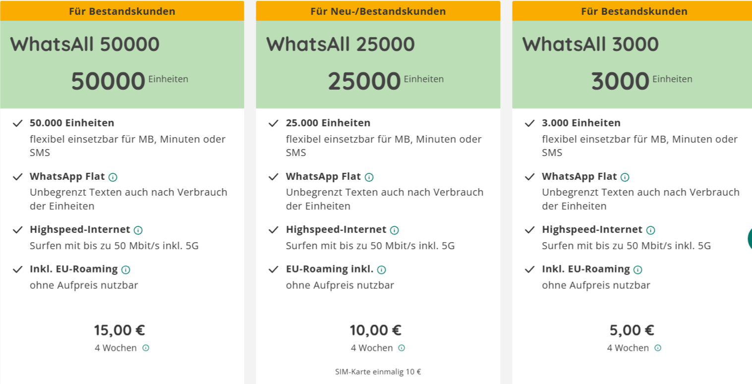
Task: Select the WhatsAll 25000 tariff title
Action: 341,44
